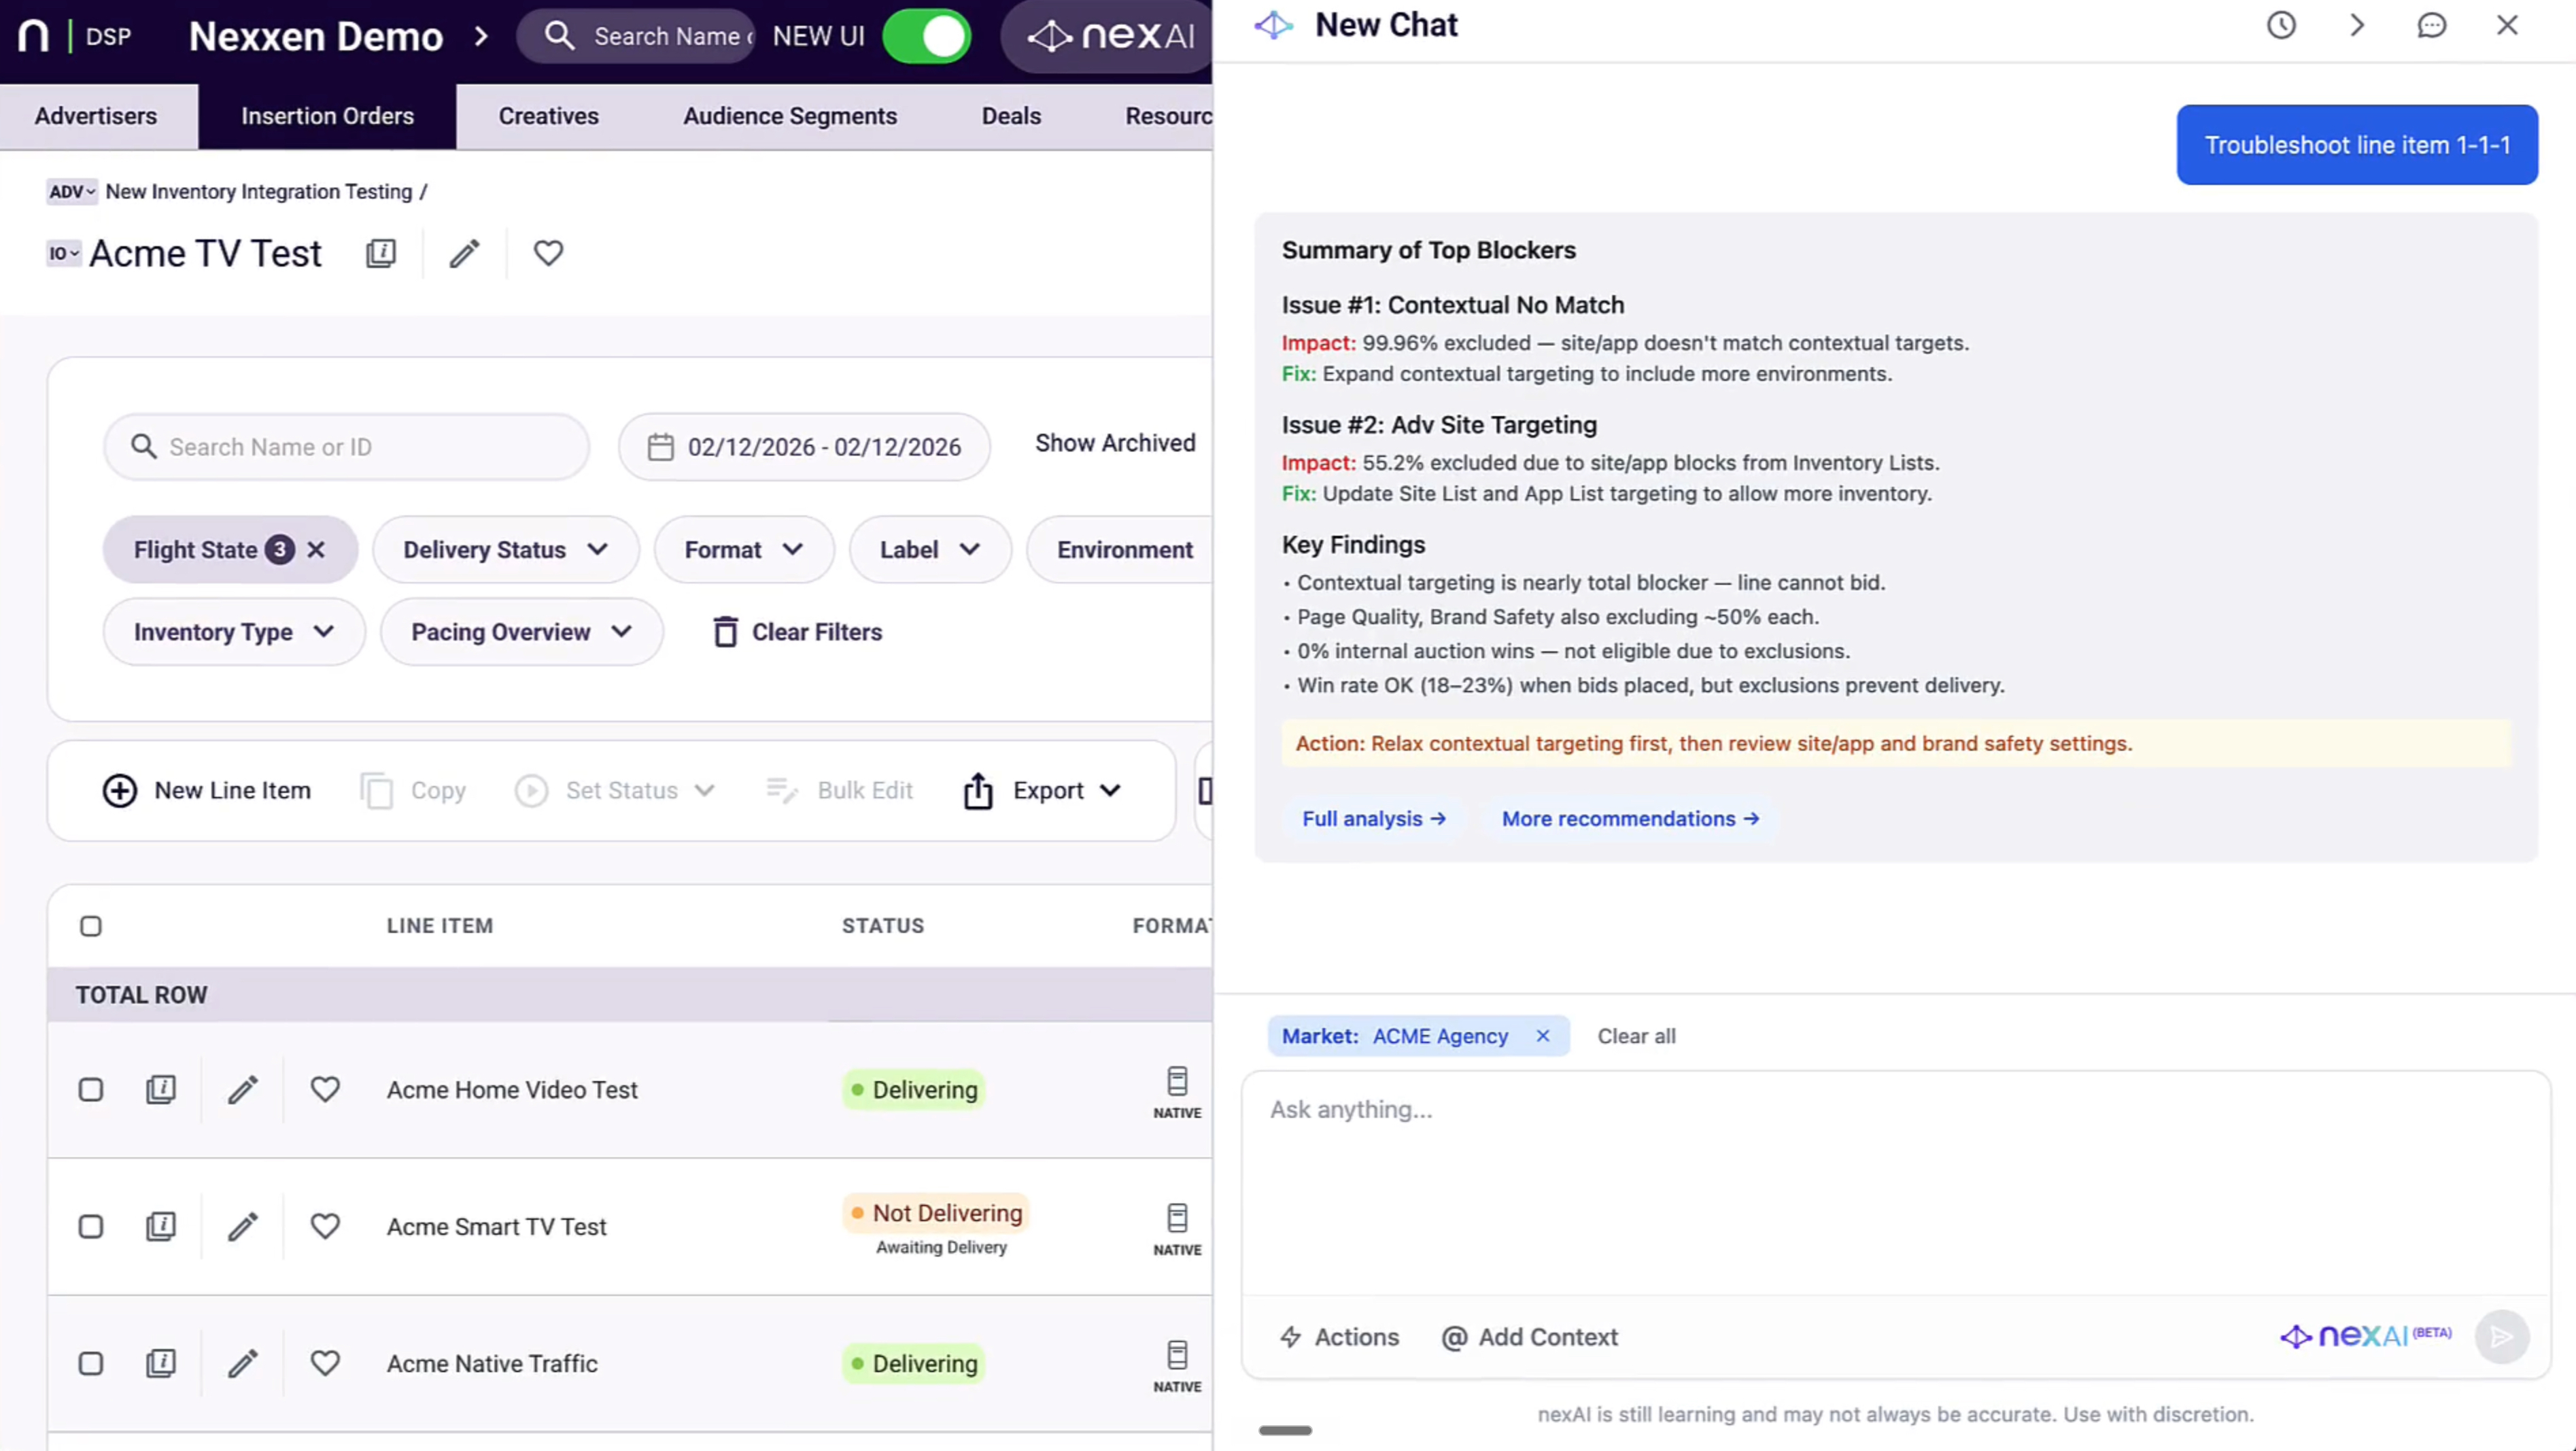Expand the Label filter dropdown
Screen dimensions: 2576x1451
pyautogui.click(x=930, y=550)
